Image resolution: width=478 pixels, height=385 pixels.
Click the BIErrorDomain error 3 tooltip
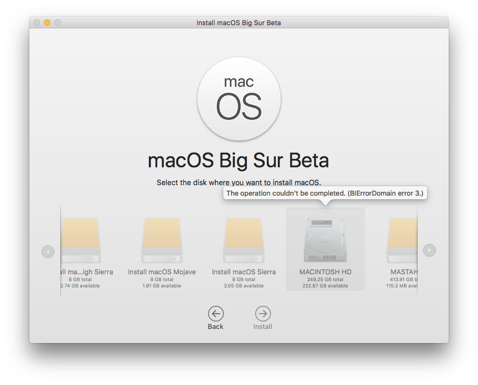[325, 194]
